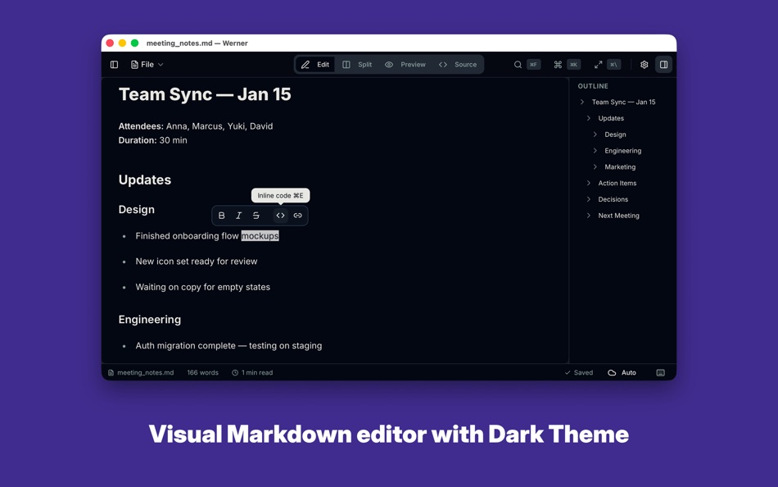This screenshot has width=778, height=487.
Task: Click the Engineering heading in editor
Action: pyautogui.click(x=149, y=320)
